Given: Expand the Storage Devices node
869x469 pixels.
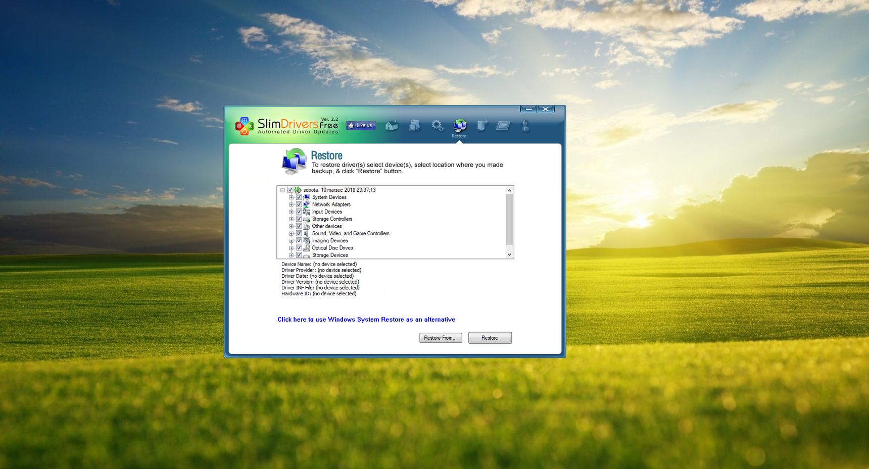Looking at the screenshot, I should (x=291, y=255).
